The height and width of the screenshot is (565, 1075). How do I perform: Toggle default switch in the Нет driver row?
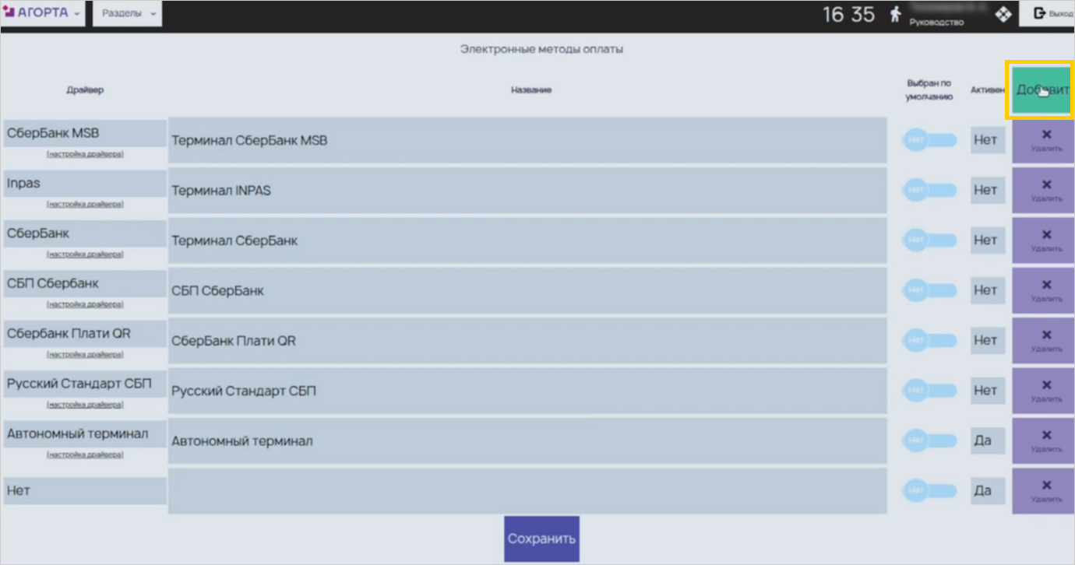(929, 491)
